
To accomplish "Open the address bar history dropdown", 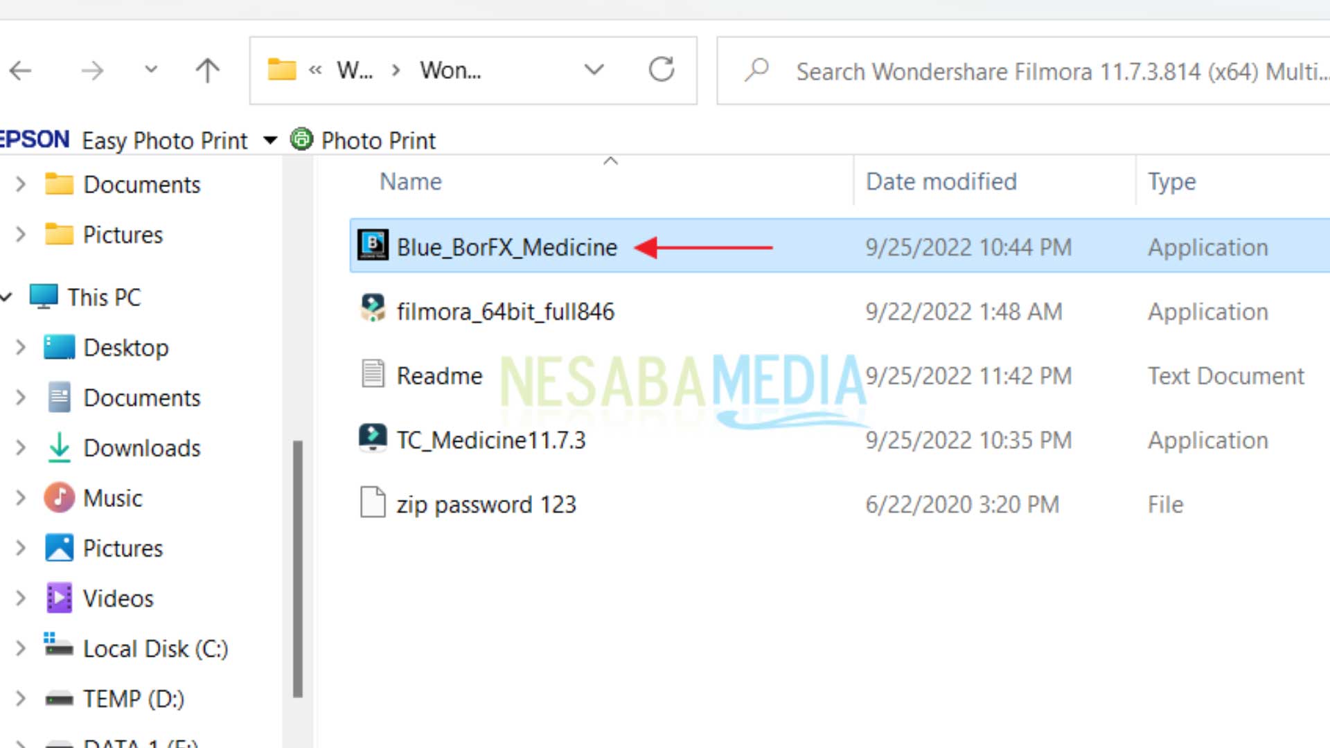I will click(x=594, y=70).
